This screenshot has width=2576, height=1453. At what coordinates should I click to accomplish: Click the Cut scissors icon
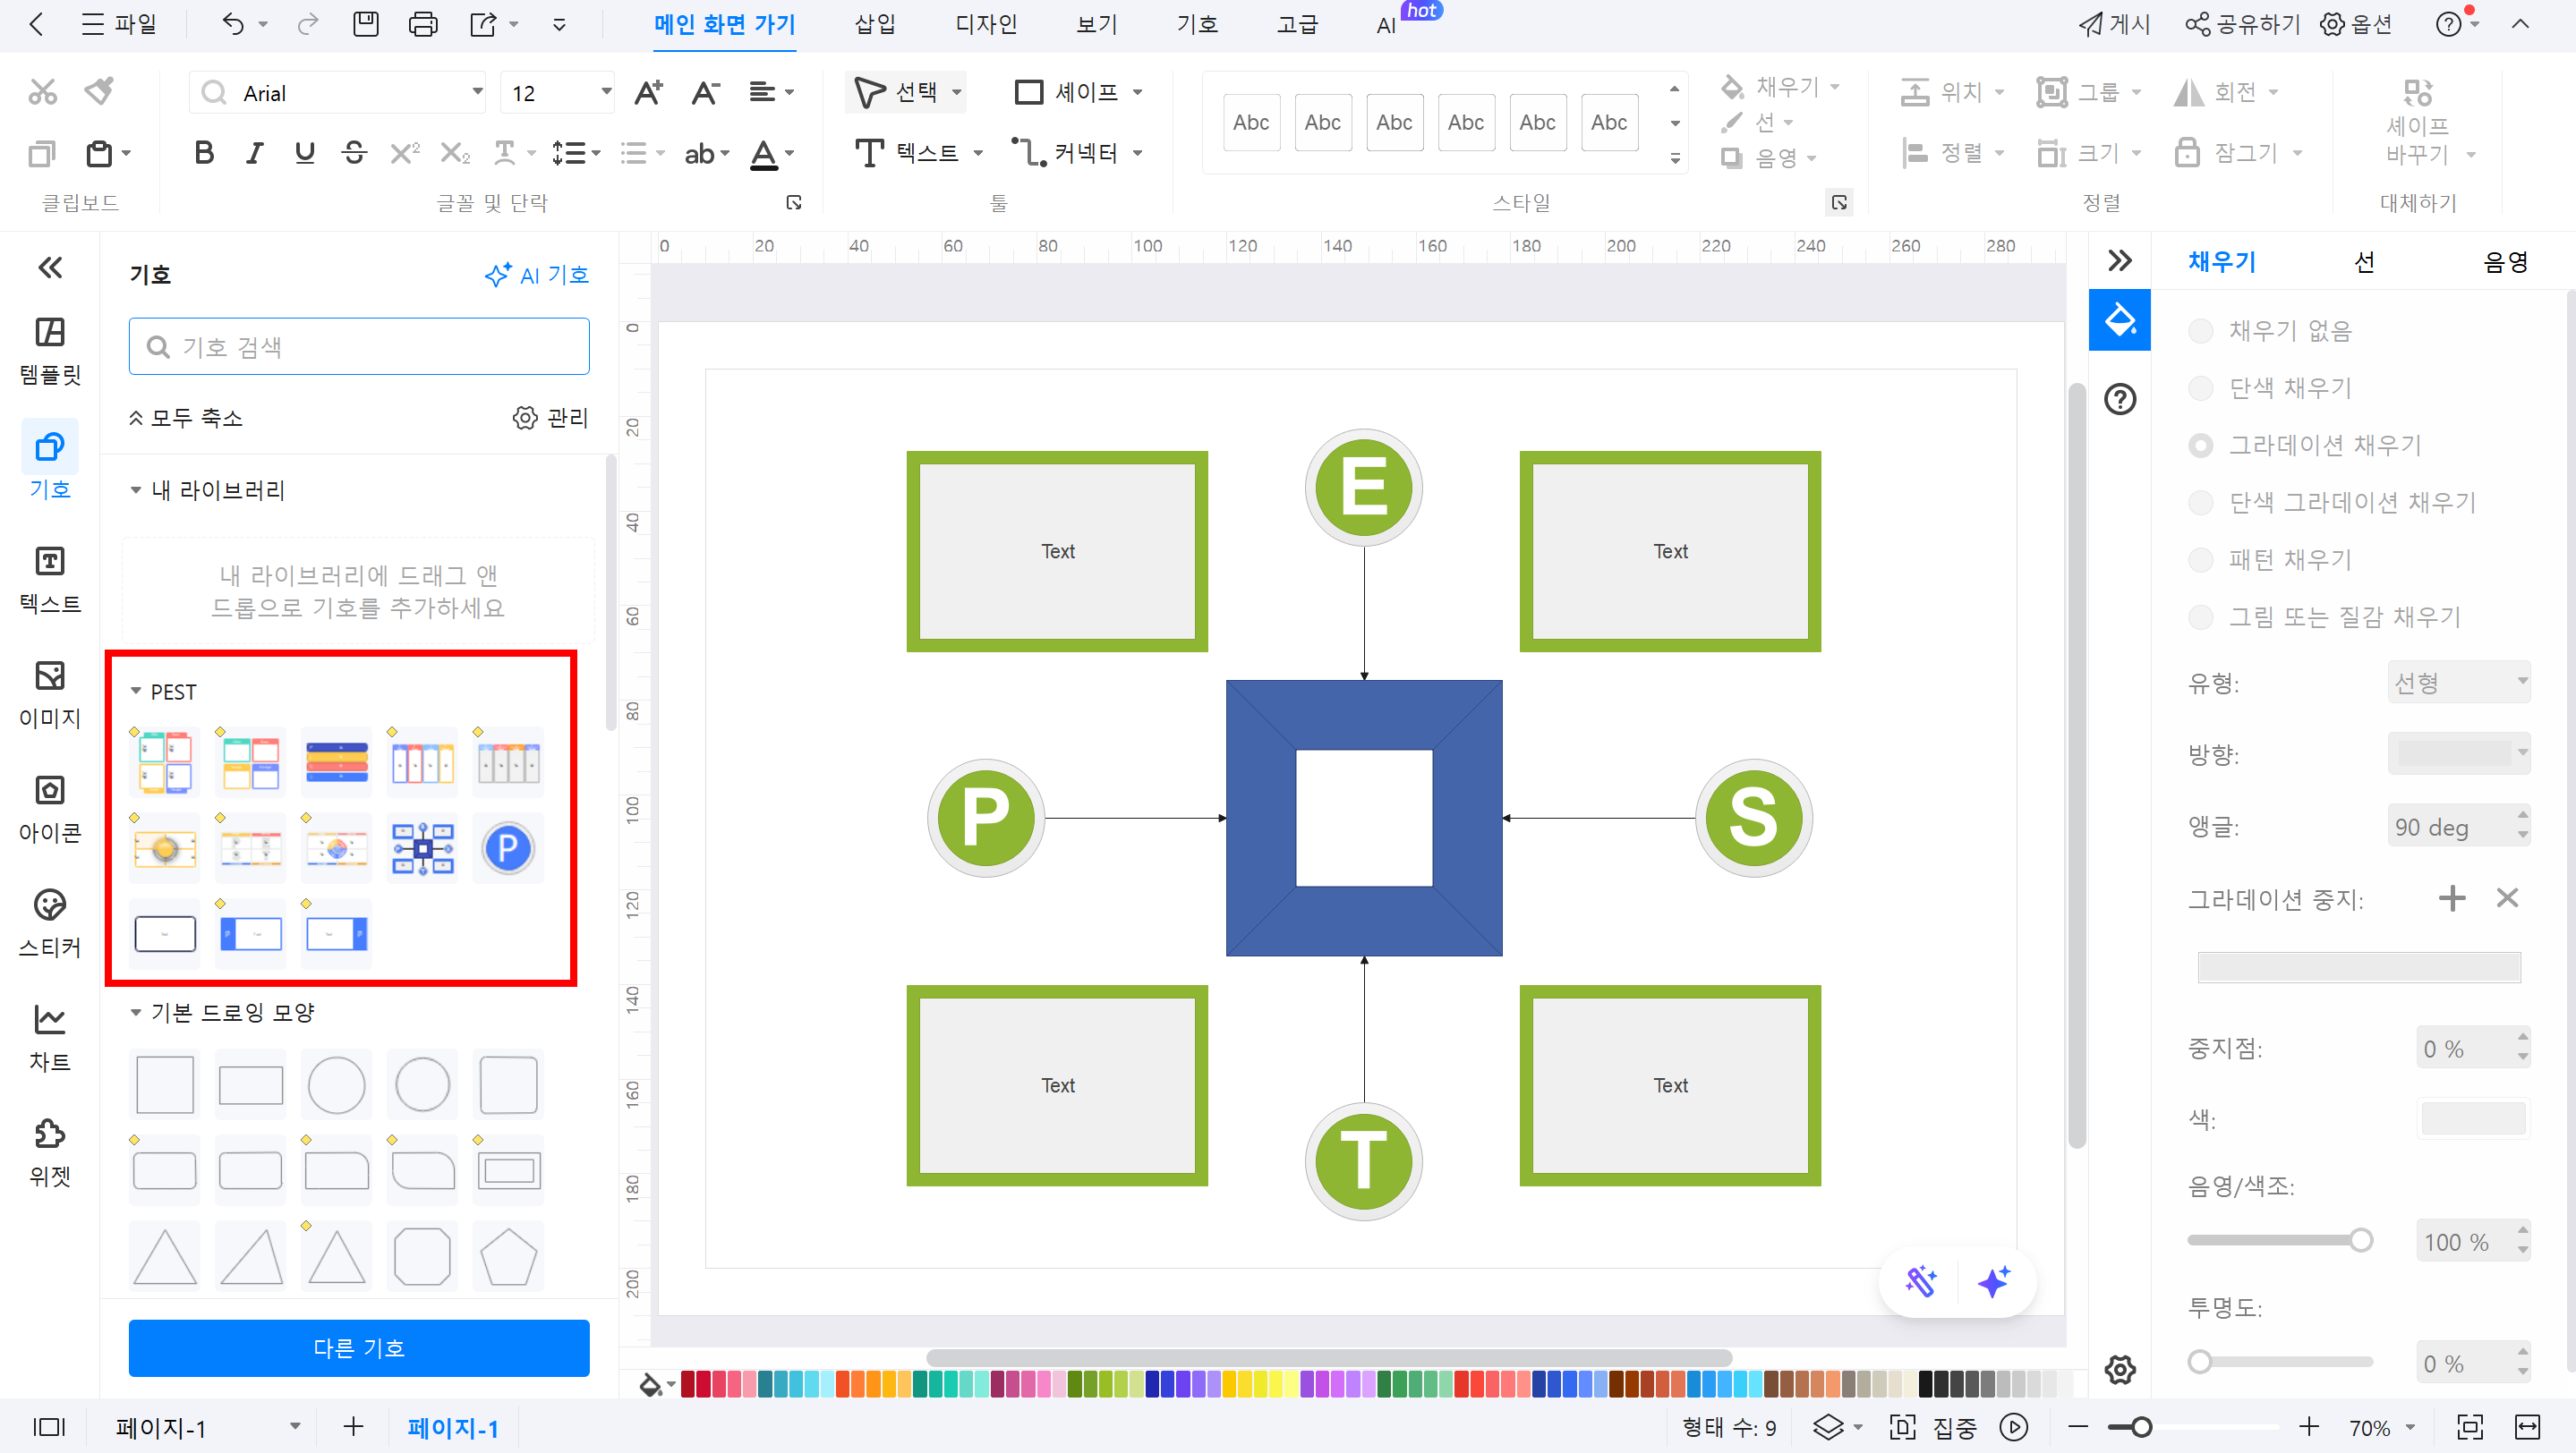[42, 92]
